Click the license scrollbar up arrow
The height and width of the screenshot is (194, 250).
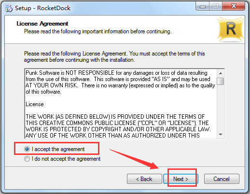pyautogui.click(x=221, y=73)
